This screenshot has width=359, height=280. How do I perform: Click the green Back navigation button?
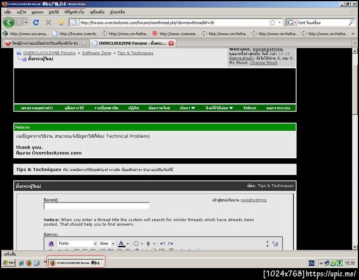pyautogui.click(x=9, y=22)
